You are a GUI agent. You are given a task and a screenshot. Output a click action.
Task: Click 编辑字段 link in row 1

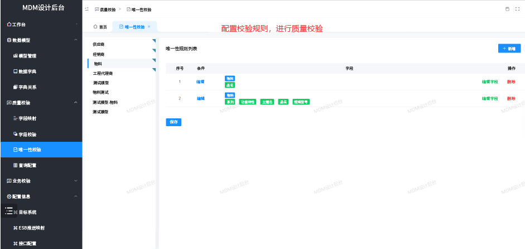coord(489,82)
